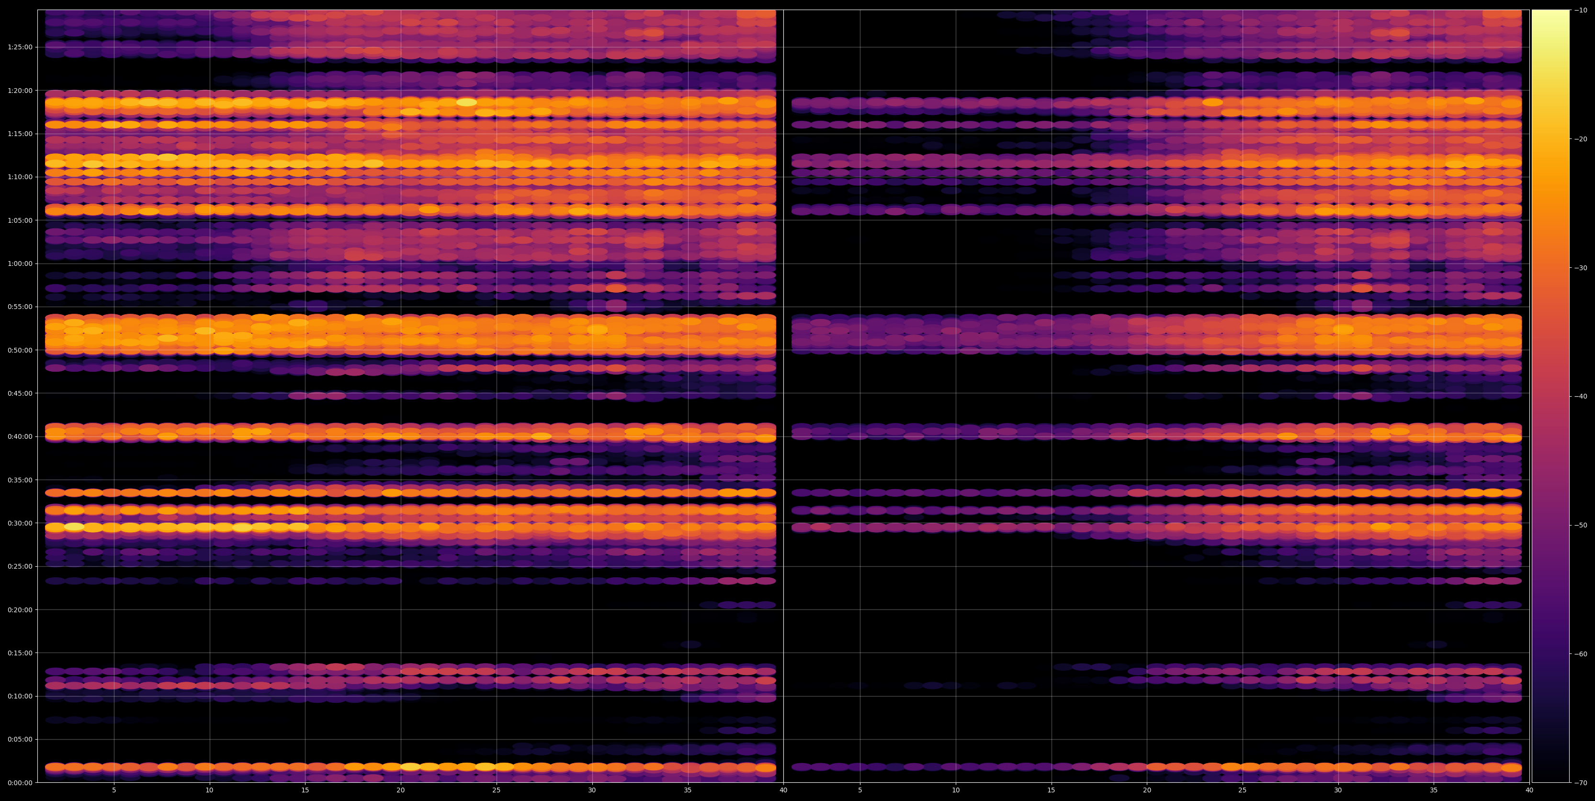The height and width of the screenshot is (801, 1595).
Task: Select the 0:20:00 tick label
Action: (21, 609)
